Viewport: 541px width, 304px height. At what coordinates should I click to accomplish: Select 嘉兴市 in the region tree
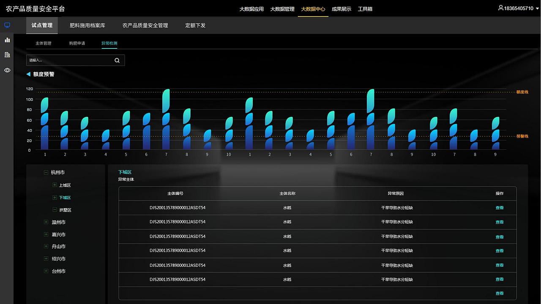coord(59,234)
